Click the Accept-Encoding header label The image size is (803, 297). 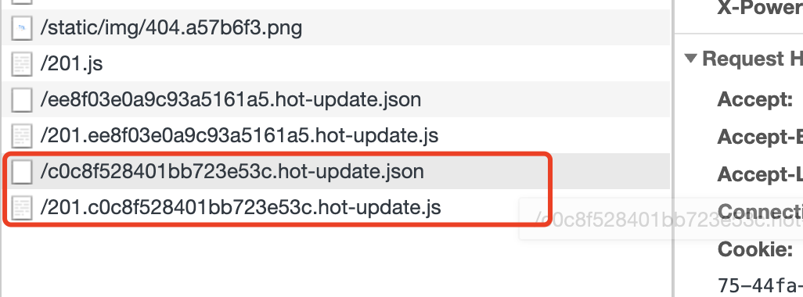[760, 137]
